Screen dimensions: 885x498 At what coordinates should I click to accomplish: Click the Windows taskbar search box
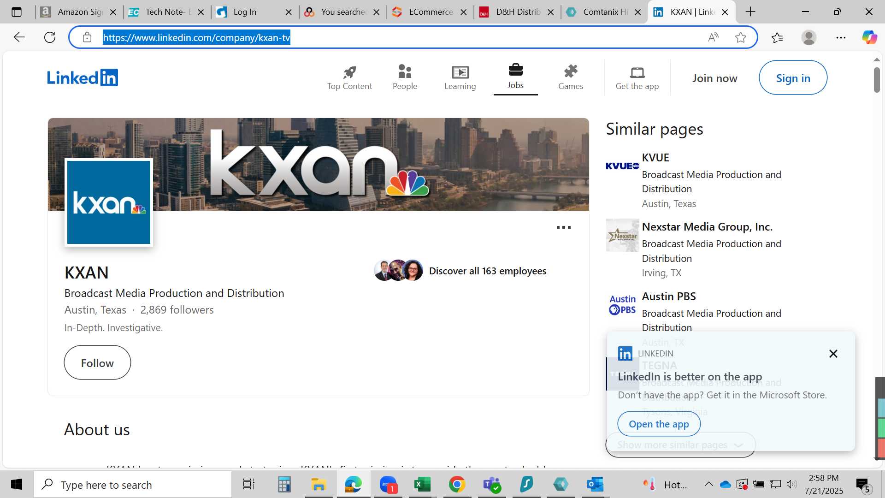[x=133, y=485]
